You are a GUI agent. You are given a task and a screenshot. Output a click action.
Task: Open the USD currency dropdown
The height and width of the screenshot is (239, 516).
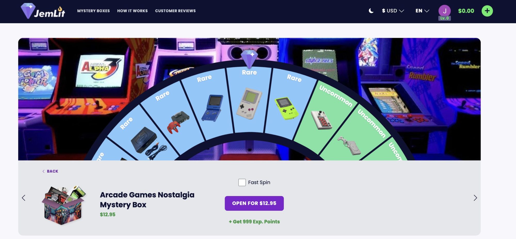point(393,11)
